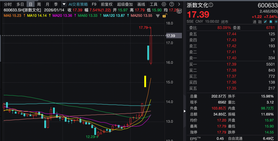Click the 融 label in quote header
Image resolution: width=278 pixels, height=141 pixels.
pyautogui.click(x=260, y=22)
